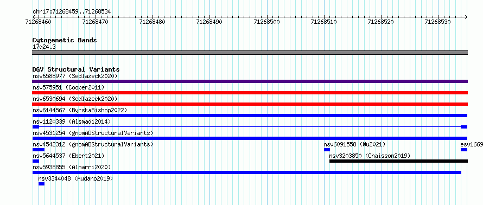Click the thin blue line of nsv1120339
483x205 pixels.
pos(250,127)
